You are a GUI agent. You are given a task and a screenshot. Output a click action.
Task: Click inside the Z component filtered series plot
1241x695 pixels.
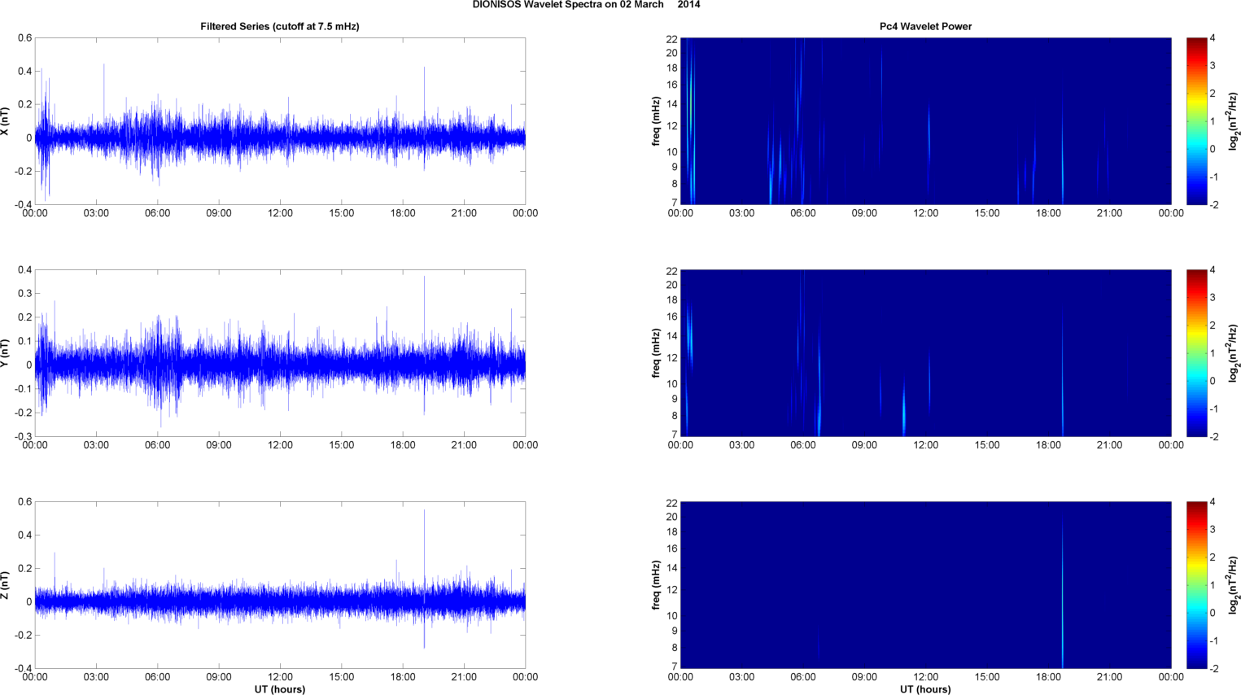[x=280, y=585]
